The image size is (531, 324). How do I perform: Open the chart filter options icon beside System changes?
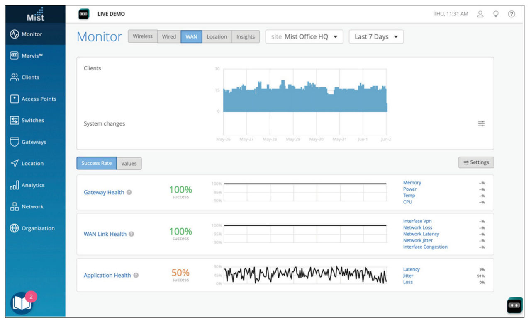(x=481, y=124)
